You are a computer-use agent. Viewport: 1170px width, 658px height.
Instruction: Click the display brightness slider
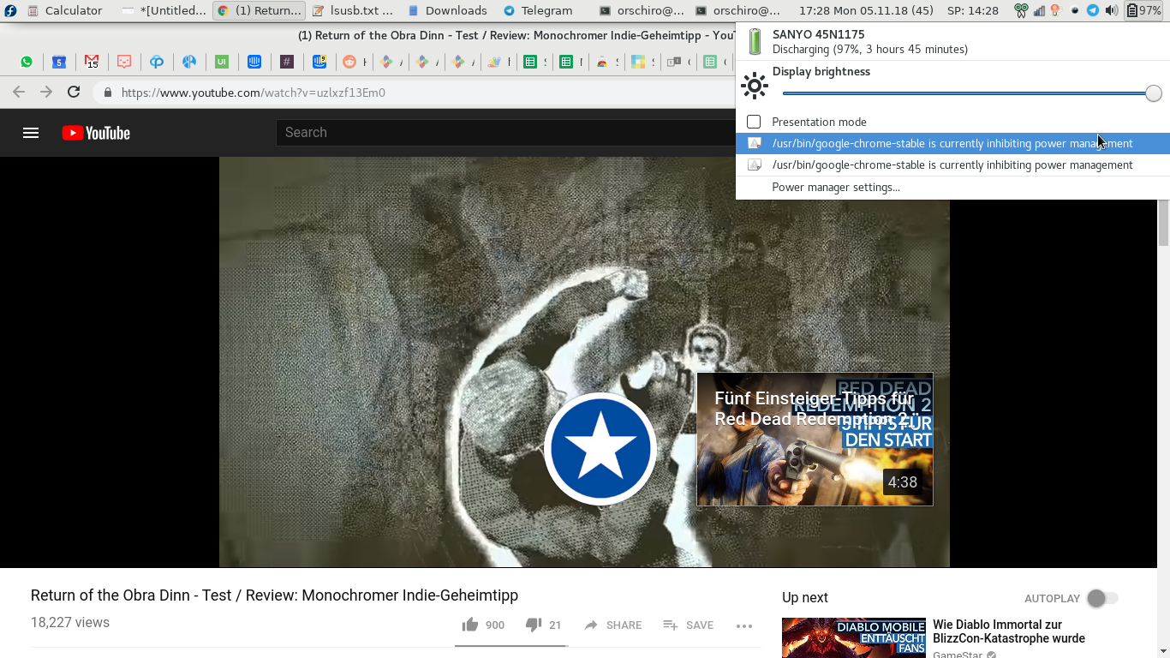(x=968, y=93)
